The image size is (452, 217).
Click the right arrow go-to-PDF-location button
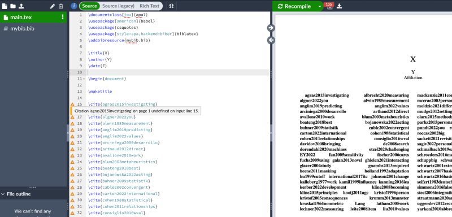pos(271,28)
